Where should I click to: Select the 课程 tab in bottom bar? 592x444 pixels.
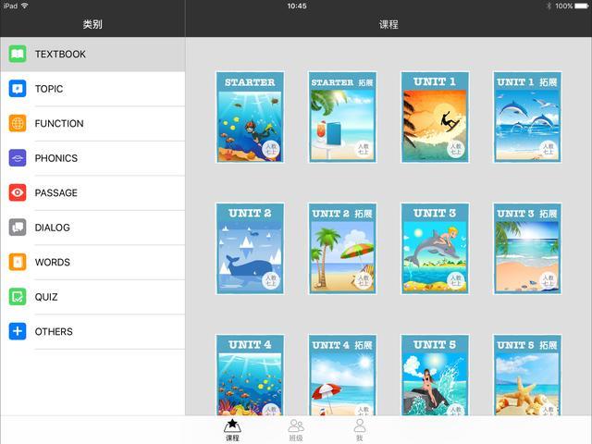[x=232, y=430]
